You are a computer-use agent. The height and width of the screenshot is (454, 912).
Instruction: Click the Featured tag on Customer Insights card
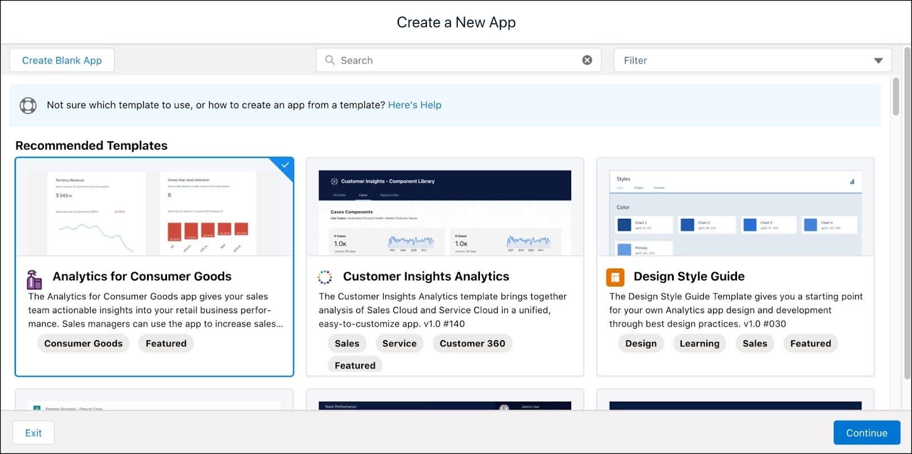(x=355, y=365)
